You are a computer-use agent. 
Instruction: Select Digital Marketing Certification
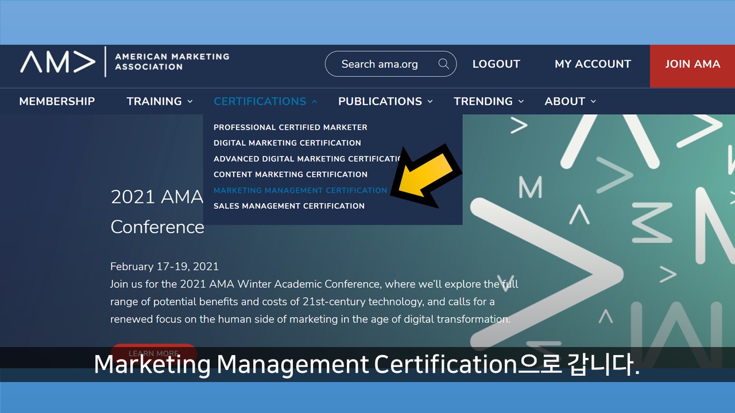[287, 143]
